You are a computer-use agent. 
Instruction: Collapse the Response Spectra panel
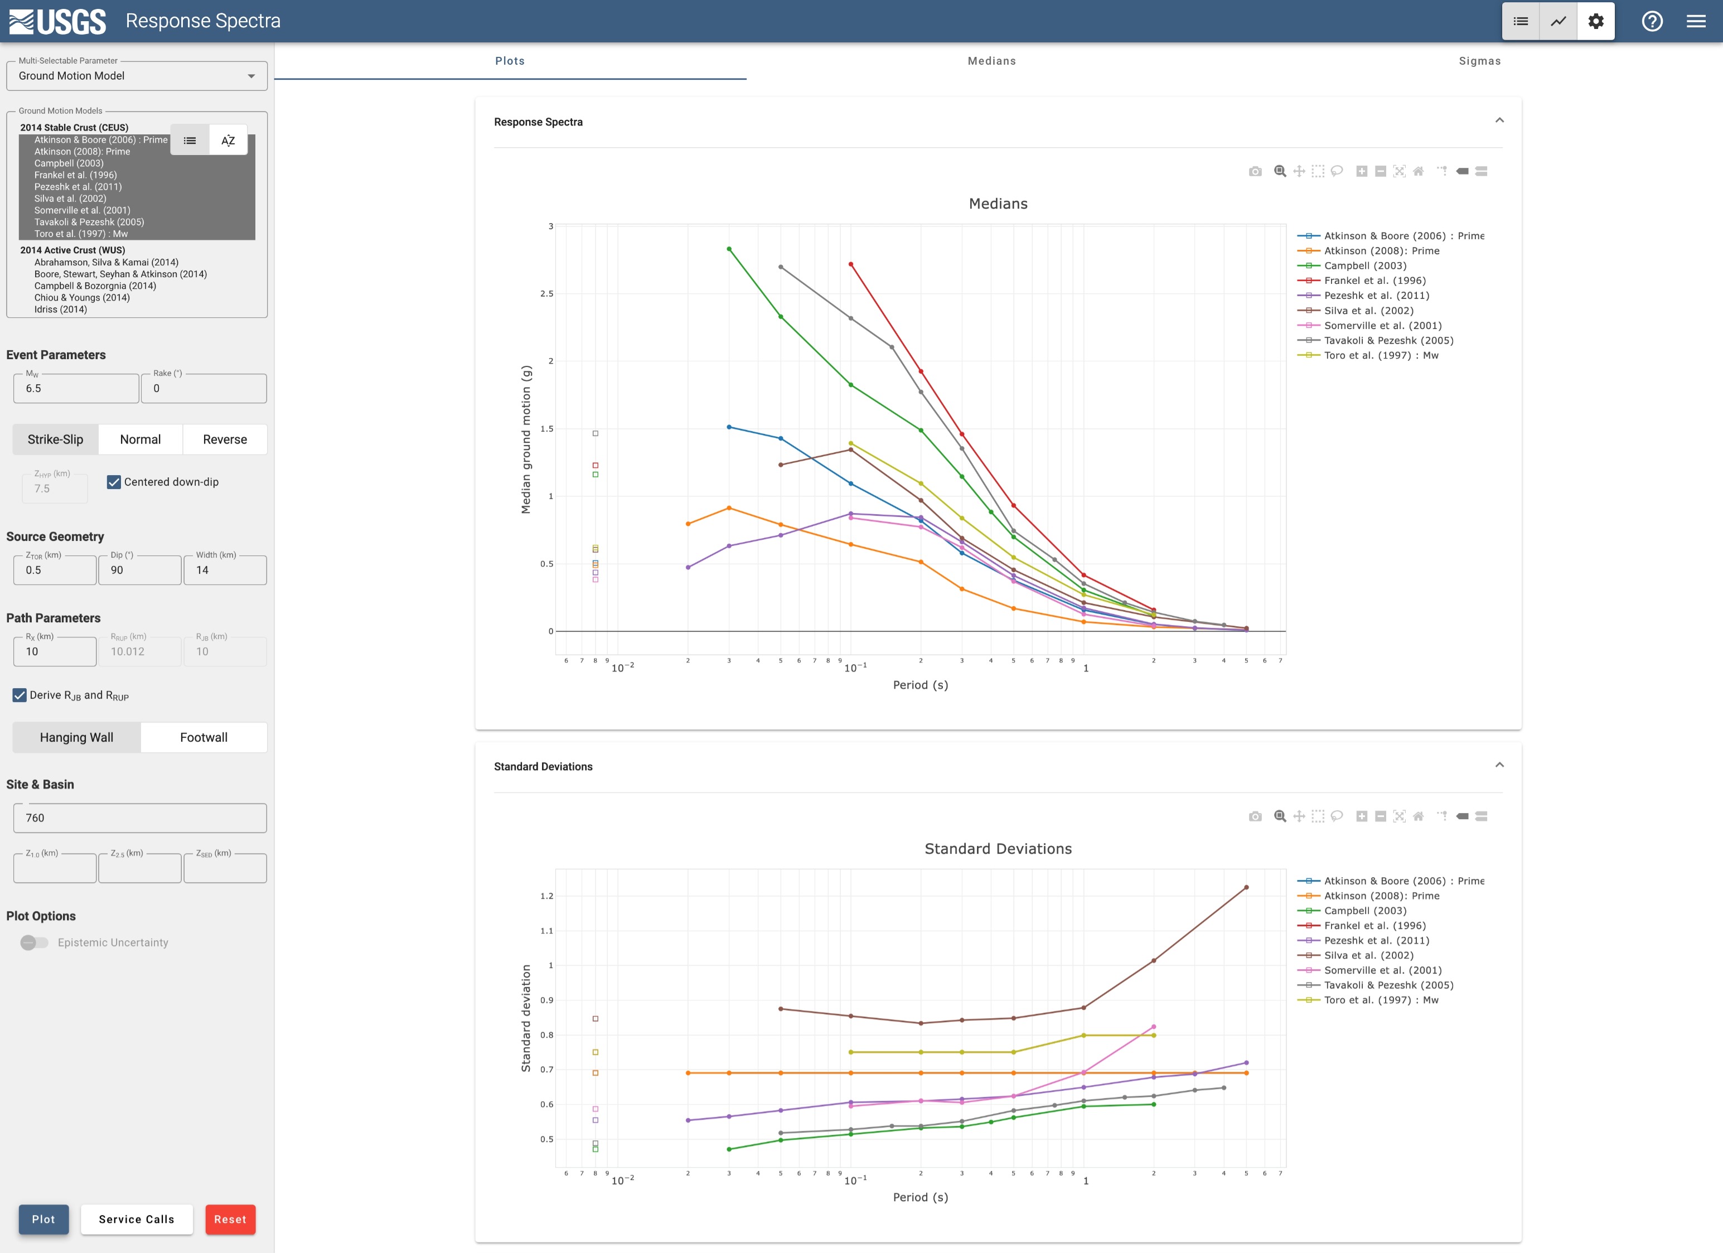point(1499,121)
